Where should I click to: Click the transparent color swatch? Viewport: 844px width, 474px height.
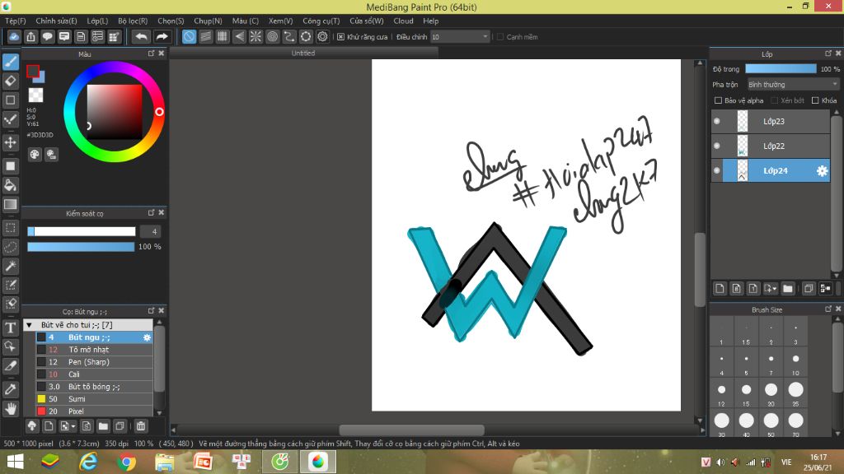(35, 95)
